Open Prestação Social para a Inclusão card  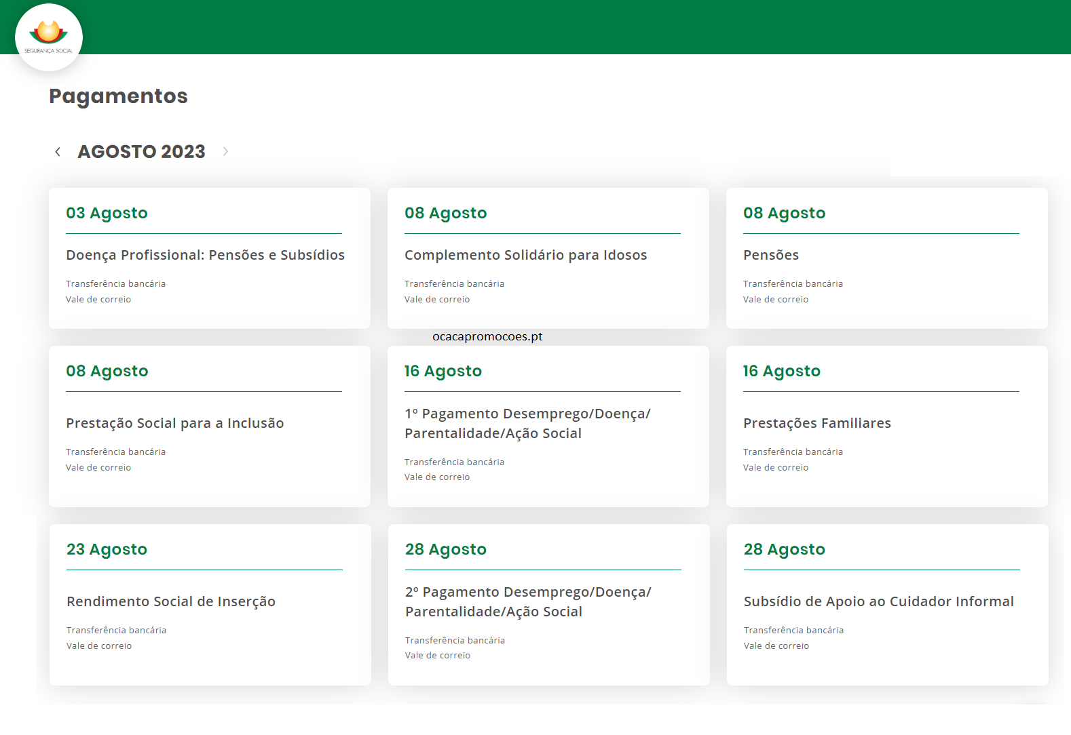[x=210, y=426]
